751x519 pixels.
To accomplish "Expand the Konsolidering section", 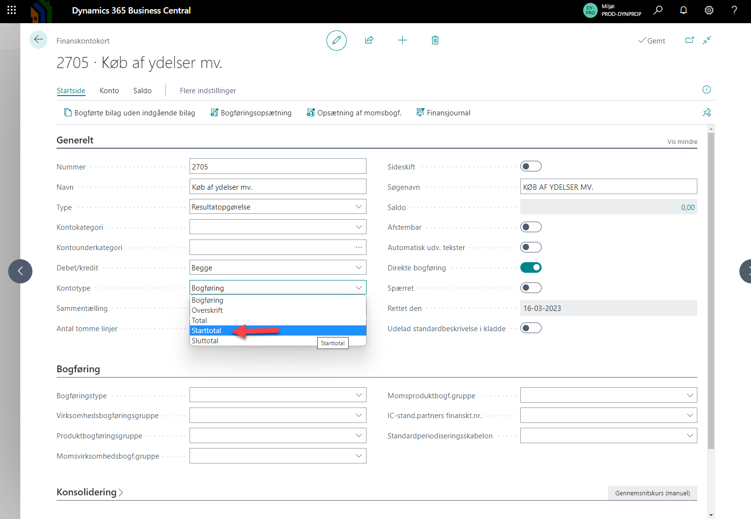I will coord(90,492).
